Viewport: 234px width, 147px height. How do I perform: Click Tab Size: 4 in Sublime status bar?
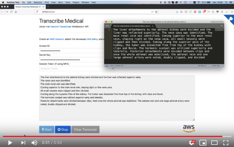click(x=202, y=66)
